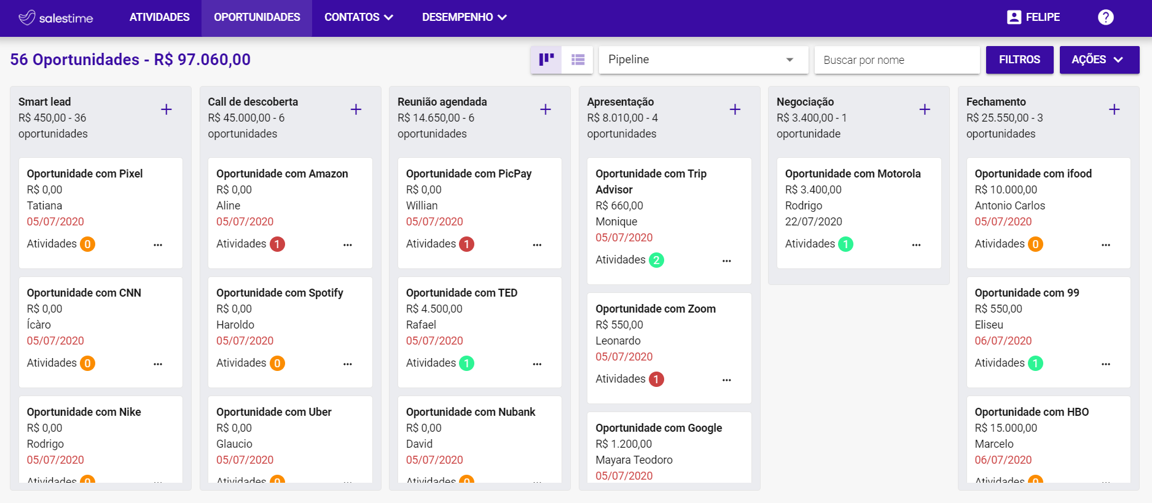This screenshot has width=1152, height=503.
Task: Open more options for Amazon opportunity
Action: [x=348, y=244]
